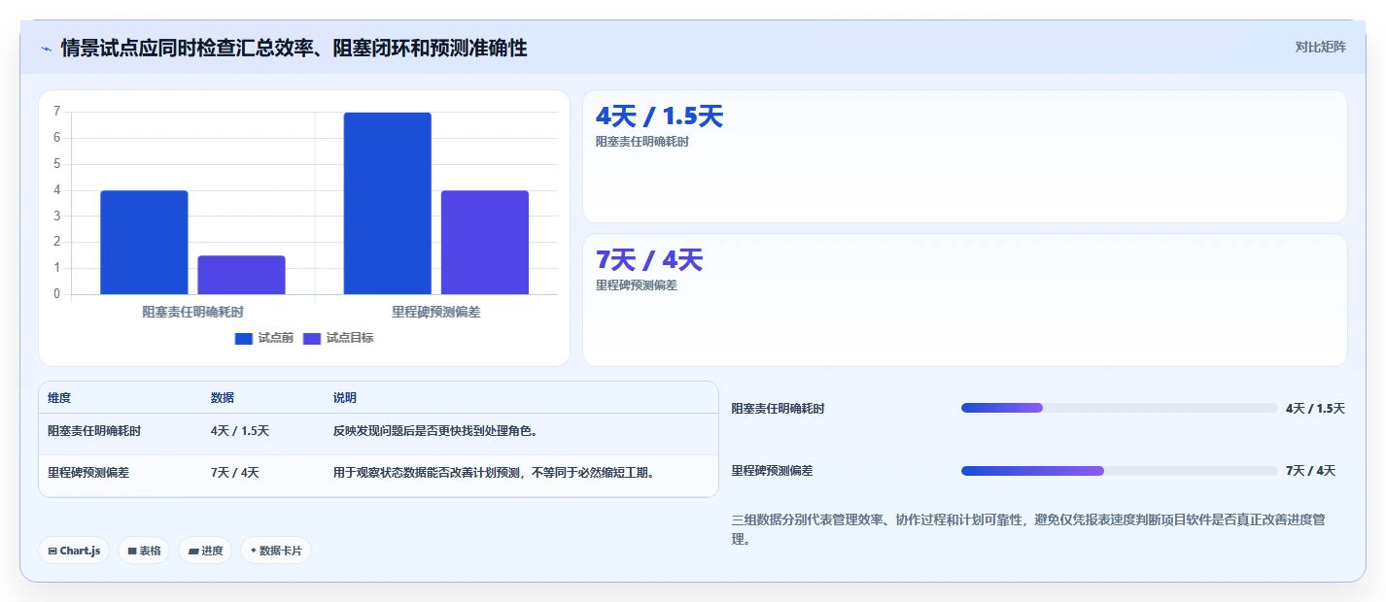
Task: Click the 表格 tag chip
Action: point(144,551)
